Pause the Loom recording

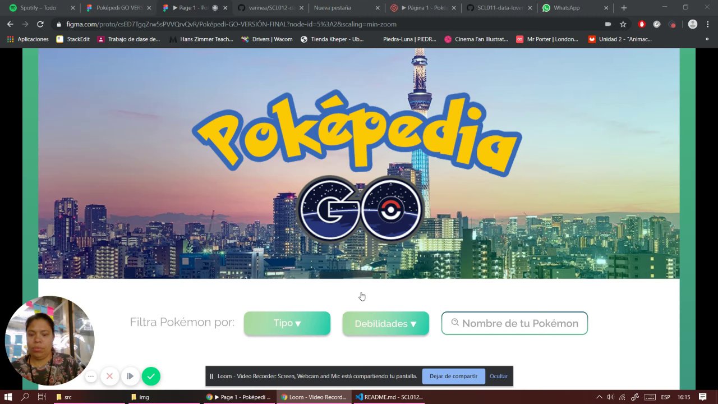(130, 376)
